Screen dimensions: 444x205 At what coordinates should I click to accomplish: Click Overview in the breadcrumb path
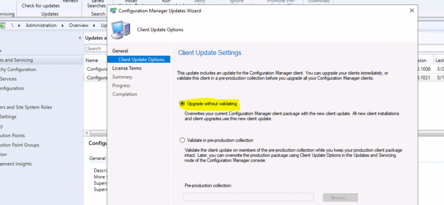79,26
